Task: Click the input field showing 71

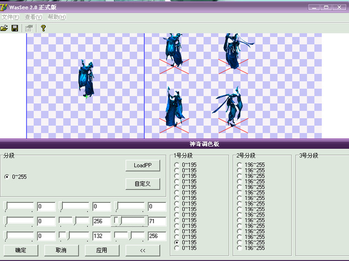Action: 157,221
